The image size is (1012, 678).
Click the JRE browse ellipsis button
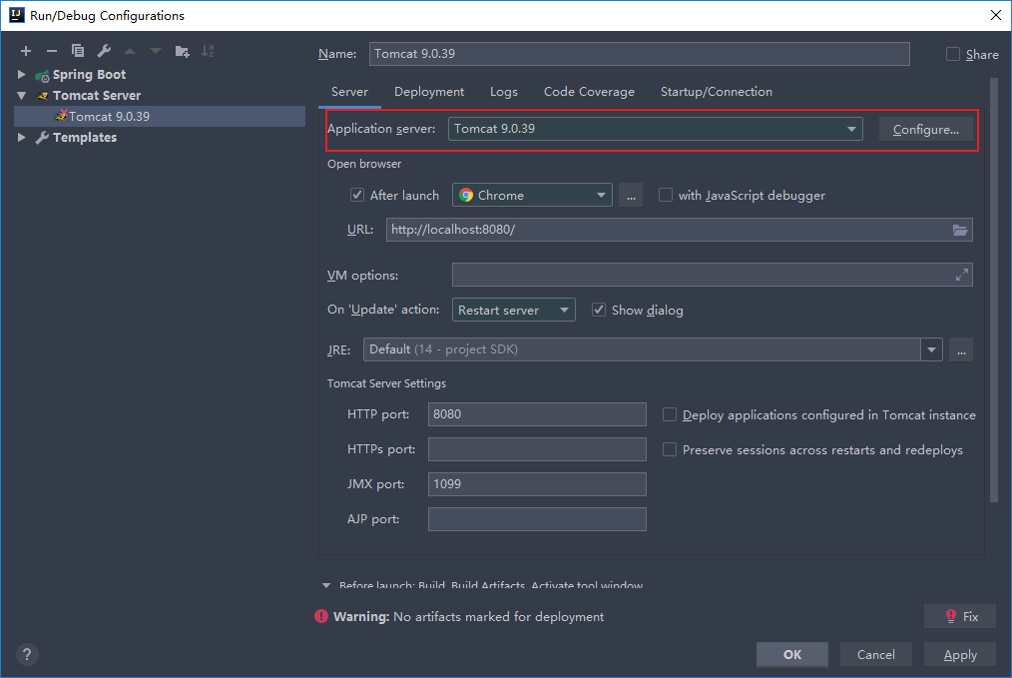click(961, 349)
